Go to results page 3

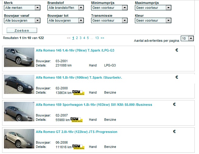coord(81,38)
